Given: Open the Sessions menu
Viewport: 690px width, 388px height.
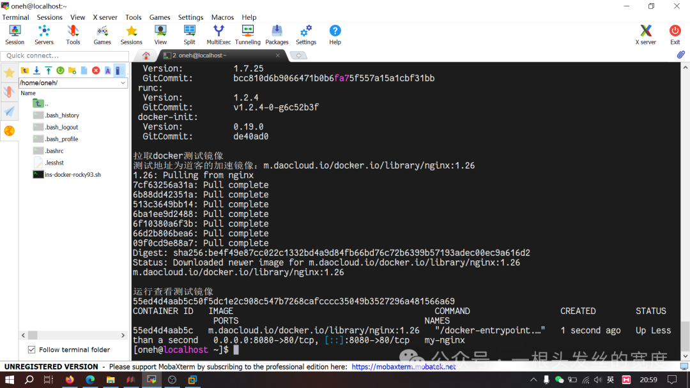Looking at the screenshot, I should coord(50,17).
